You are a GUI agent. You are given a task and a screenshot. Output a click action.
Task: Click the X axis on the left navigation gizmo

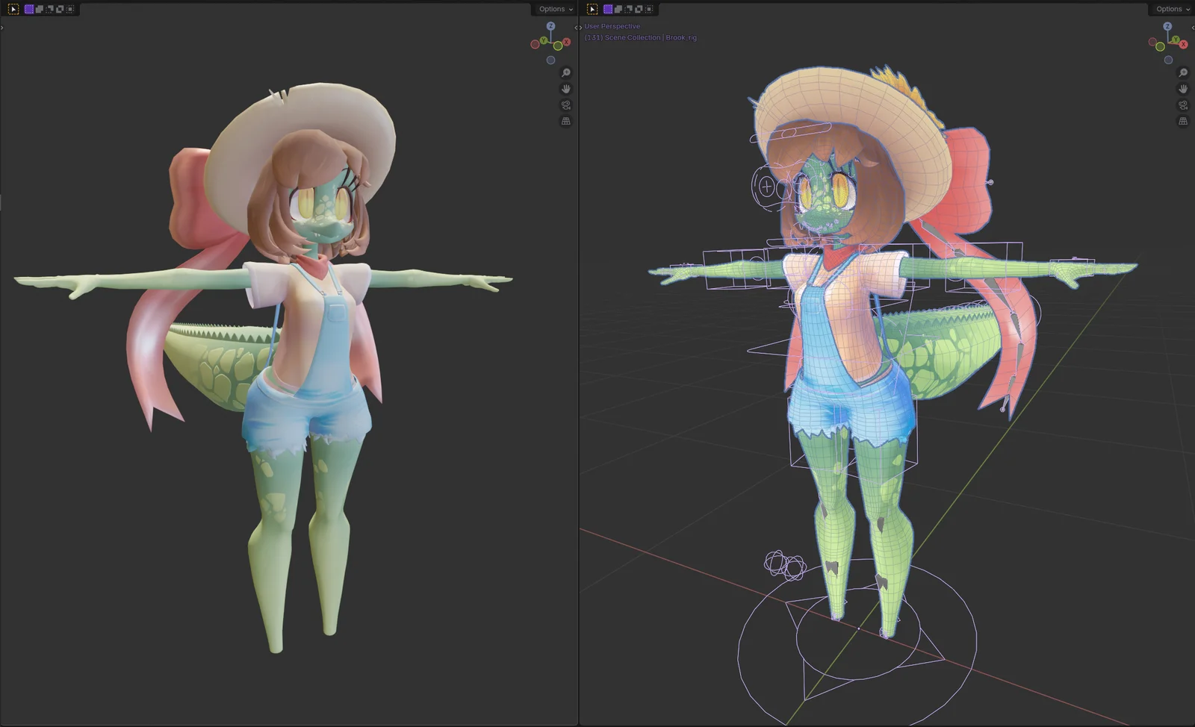[566, 43]
